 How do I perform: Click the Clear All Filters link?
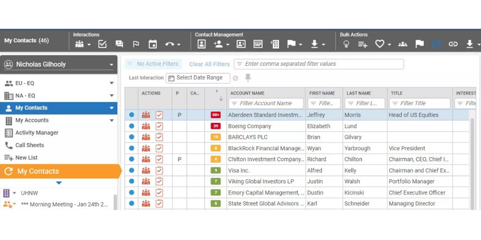pos(209,64)
